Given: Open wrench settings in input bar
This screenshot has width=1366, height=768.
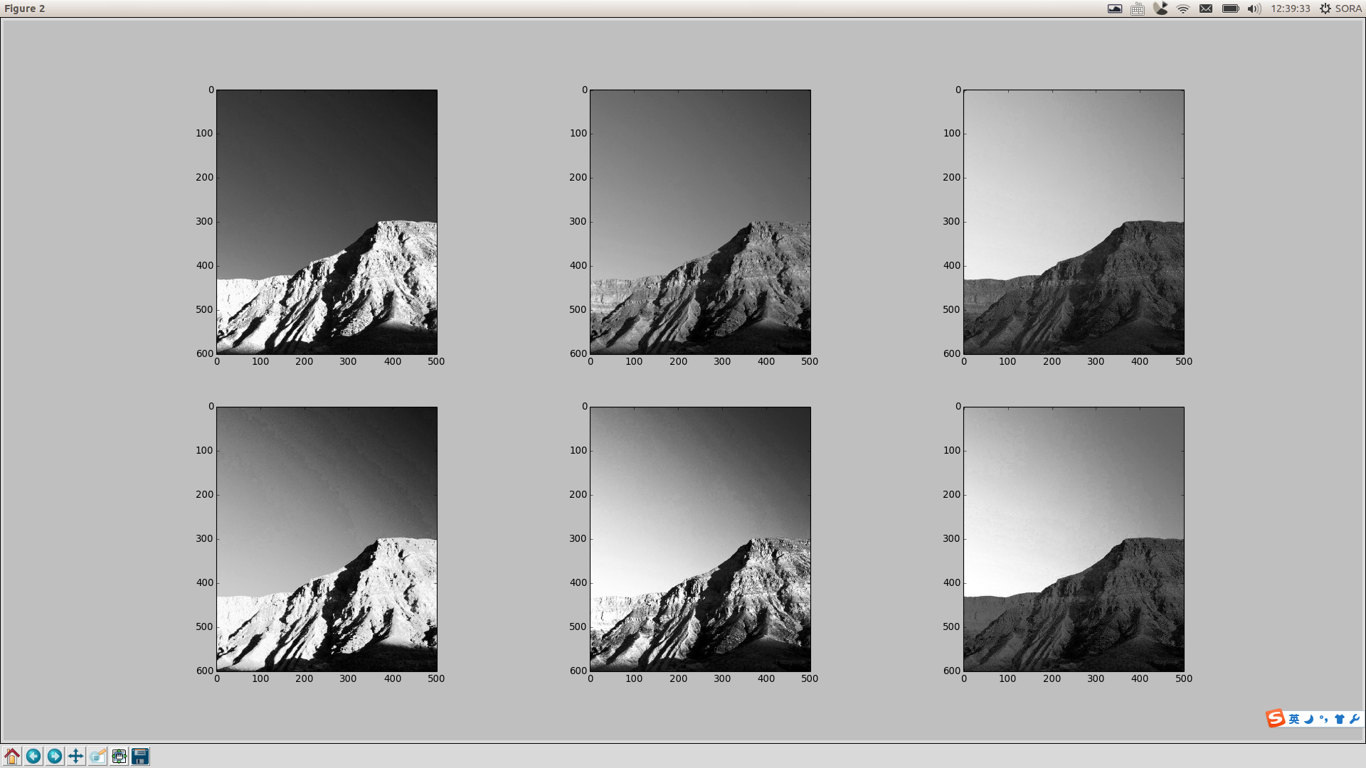Looking at the screenshot, I should click(1354, 719).
